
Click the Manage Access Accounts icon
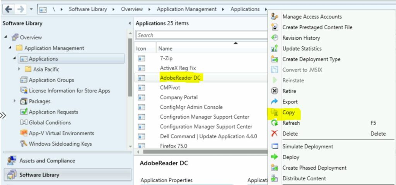tap(275, 17)
